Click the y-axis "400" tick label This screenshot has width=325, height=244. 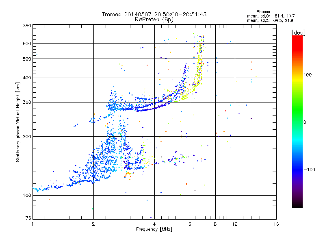pyautogui.click(x=27, y=78)
